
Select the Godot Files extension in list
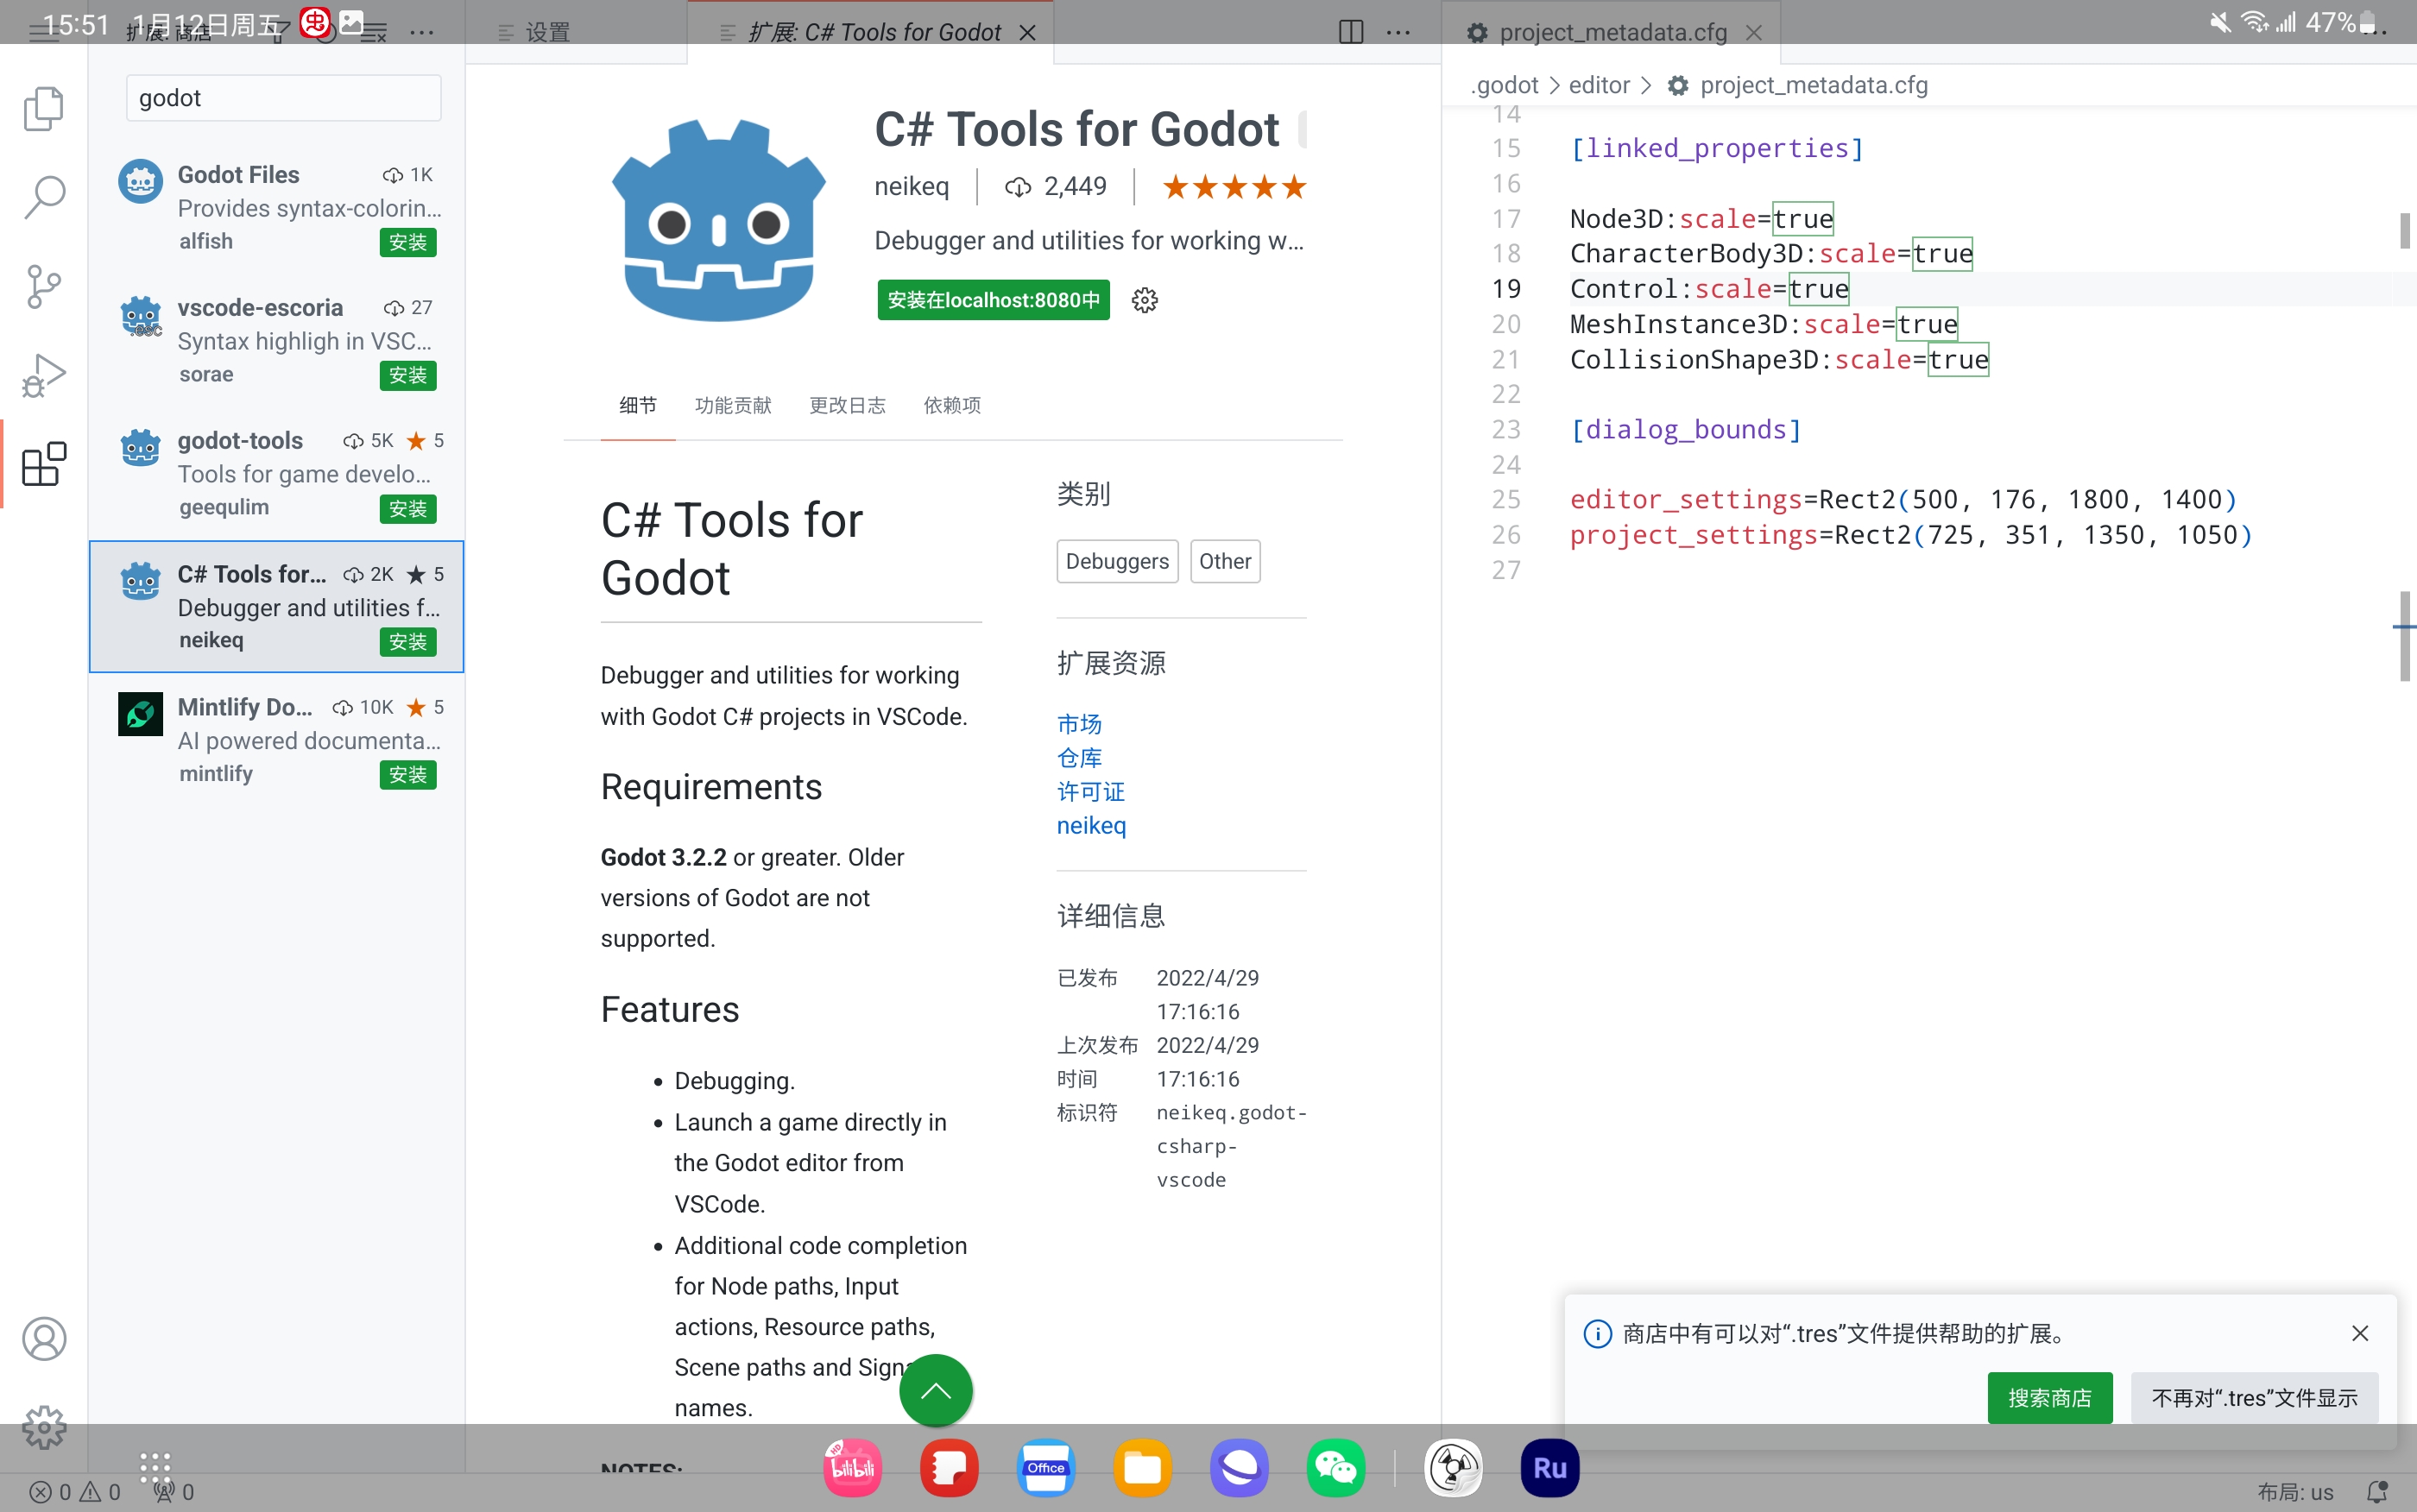[277, 208]
